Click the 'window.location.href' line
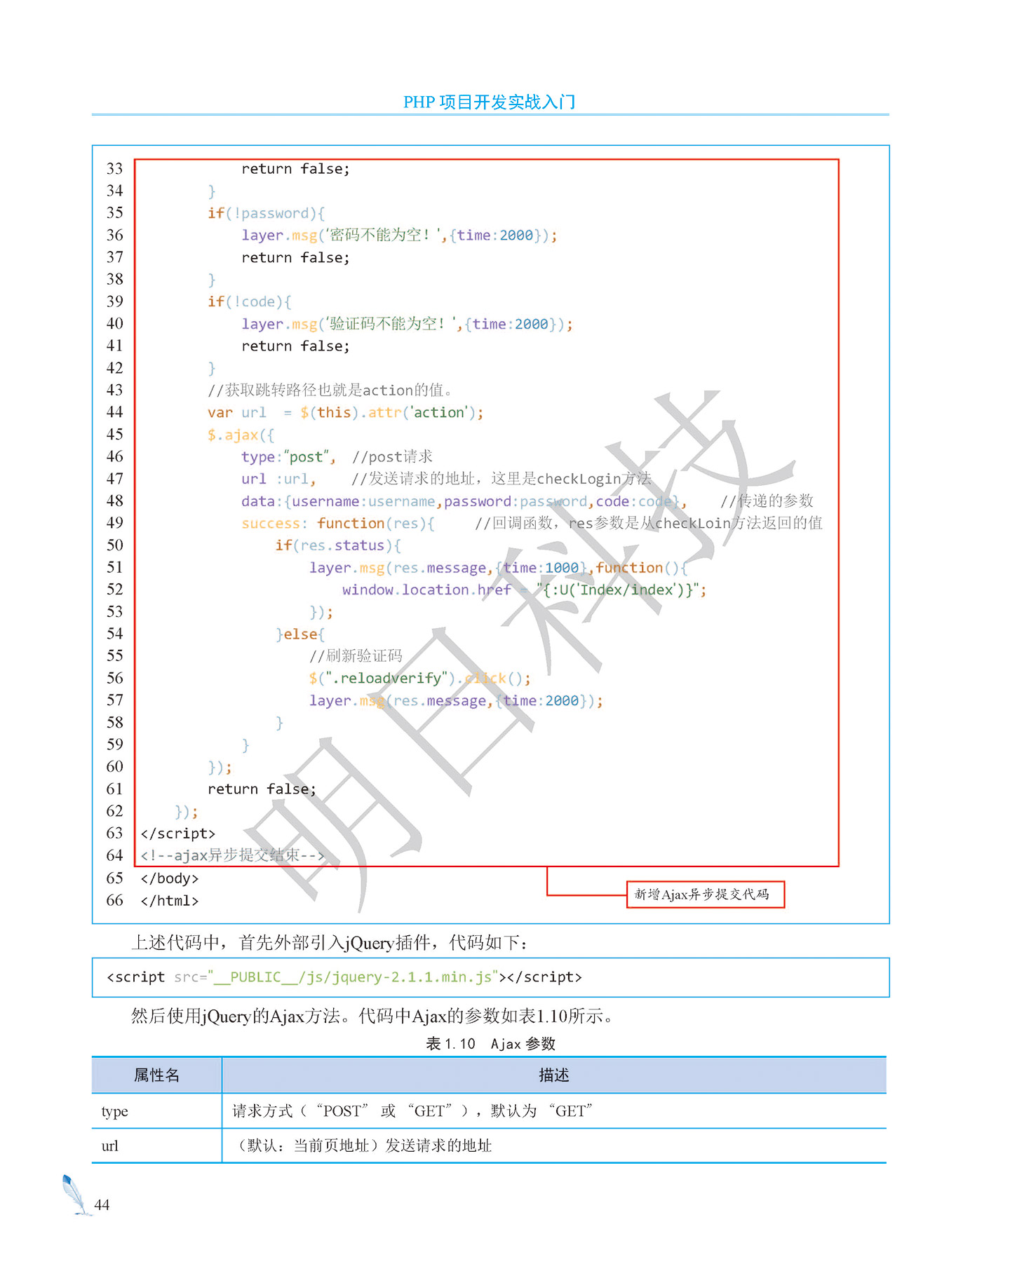The image size is (1010, 1285). tap(524, 590)
